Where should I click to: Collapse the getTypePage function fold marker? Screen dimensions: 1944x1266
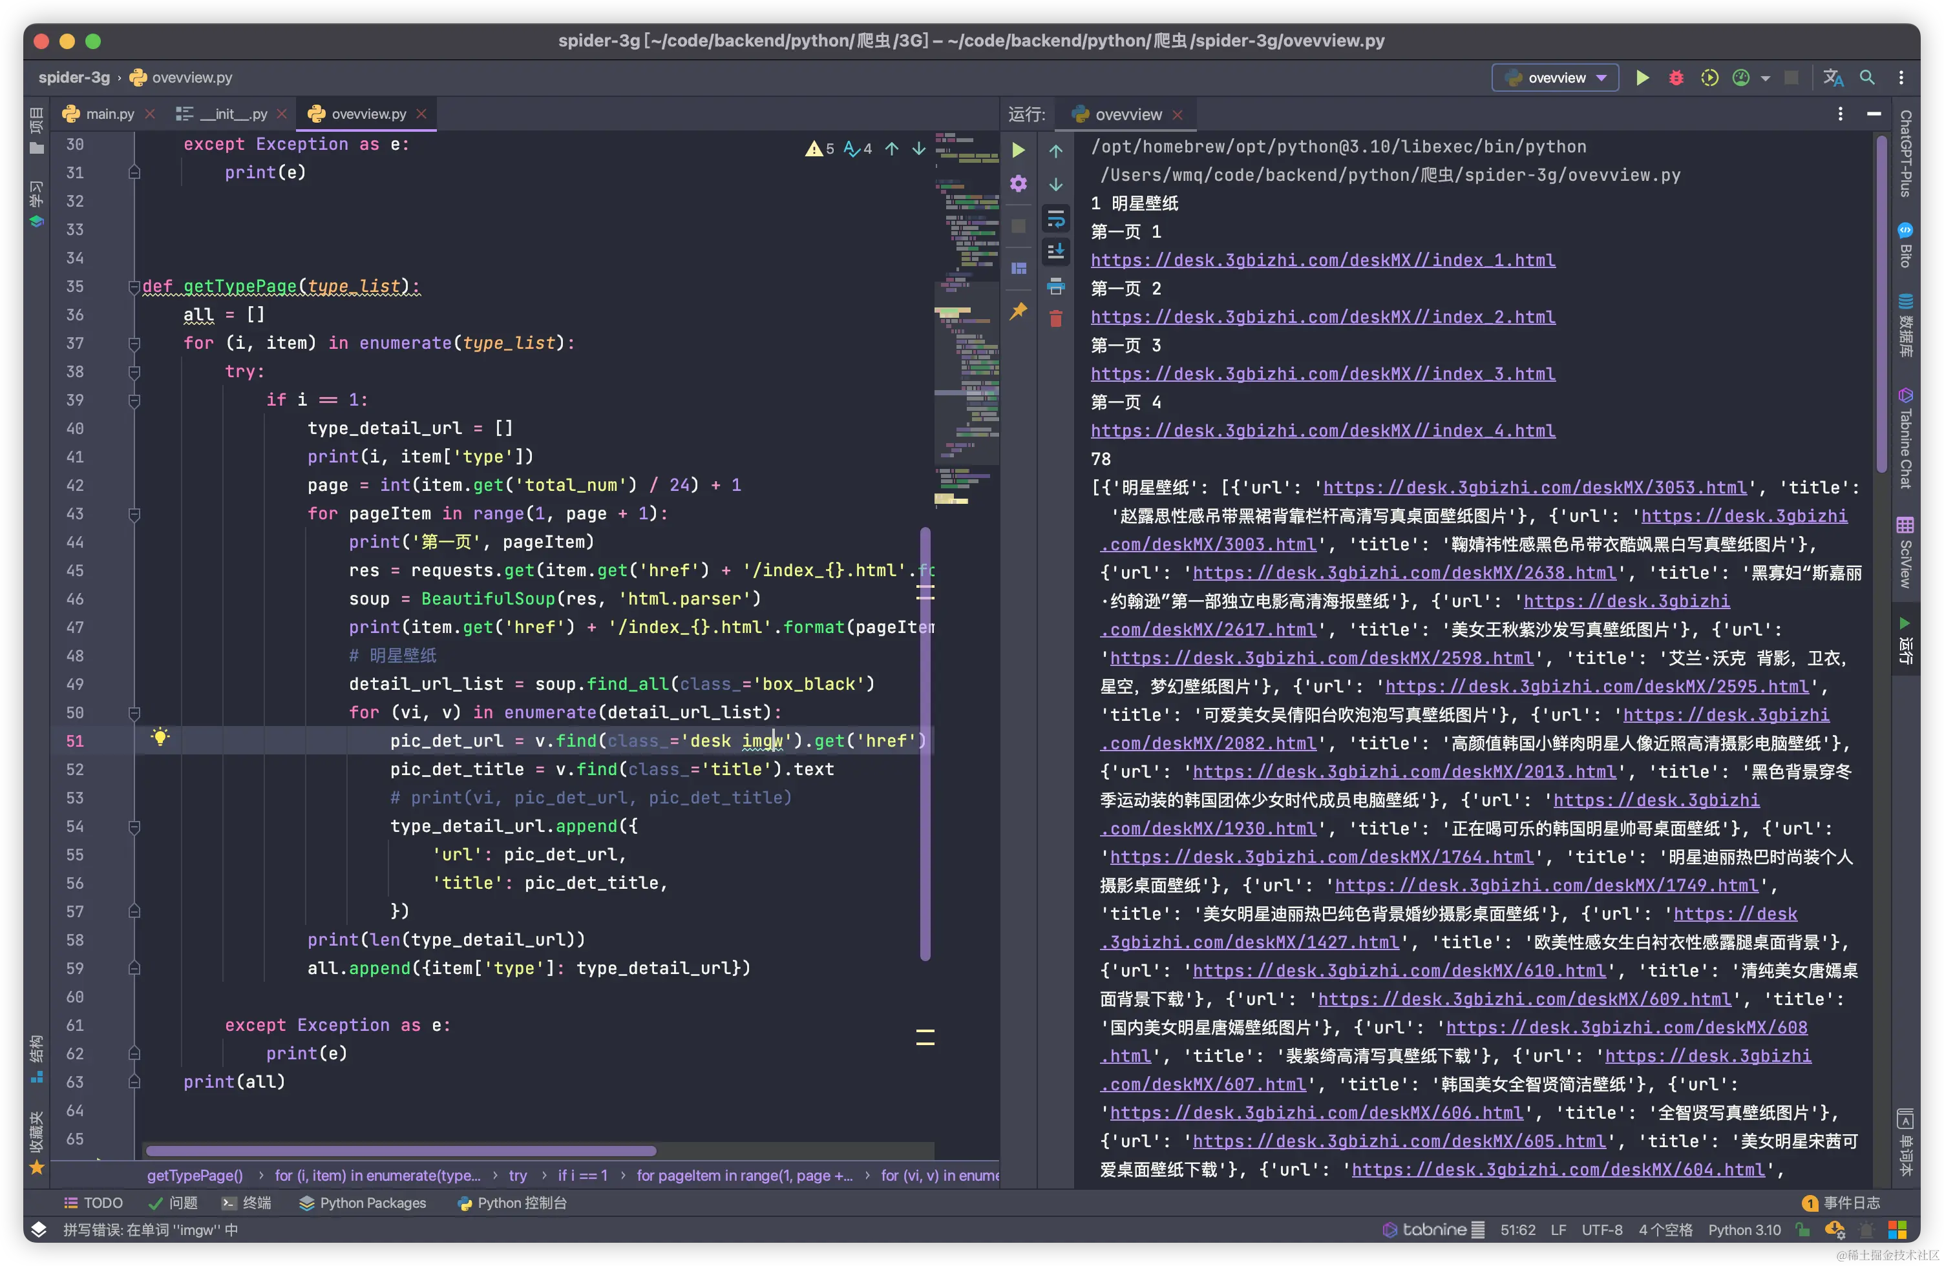point(134,287)
